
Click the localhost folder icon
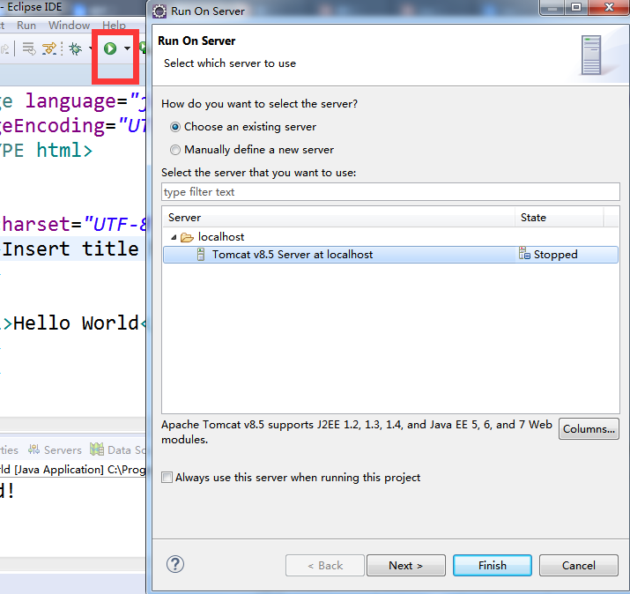coord(187,237)
